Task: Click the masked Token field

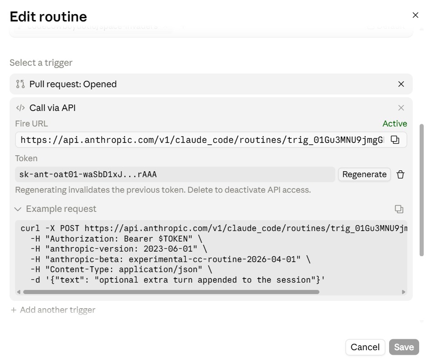Action: pyautogui.click(x=175, y=174)
